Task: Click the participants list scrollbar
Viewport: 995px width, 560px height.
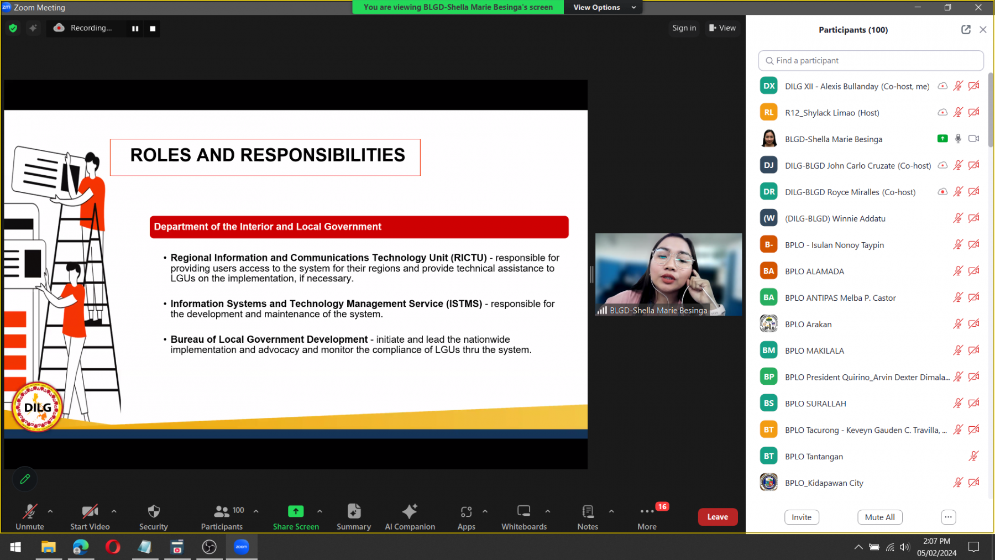Action: pos(991,109)
